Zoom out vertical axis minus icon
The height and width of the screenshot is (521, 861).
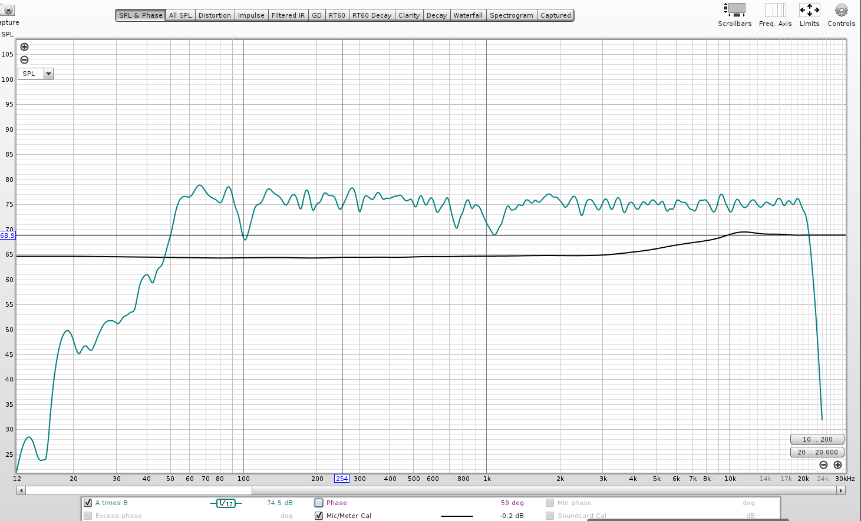coord(24,59)
